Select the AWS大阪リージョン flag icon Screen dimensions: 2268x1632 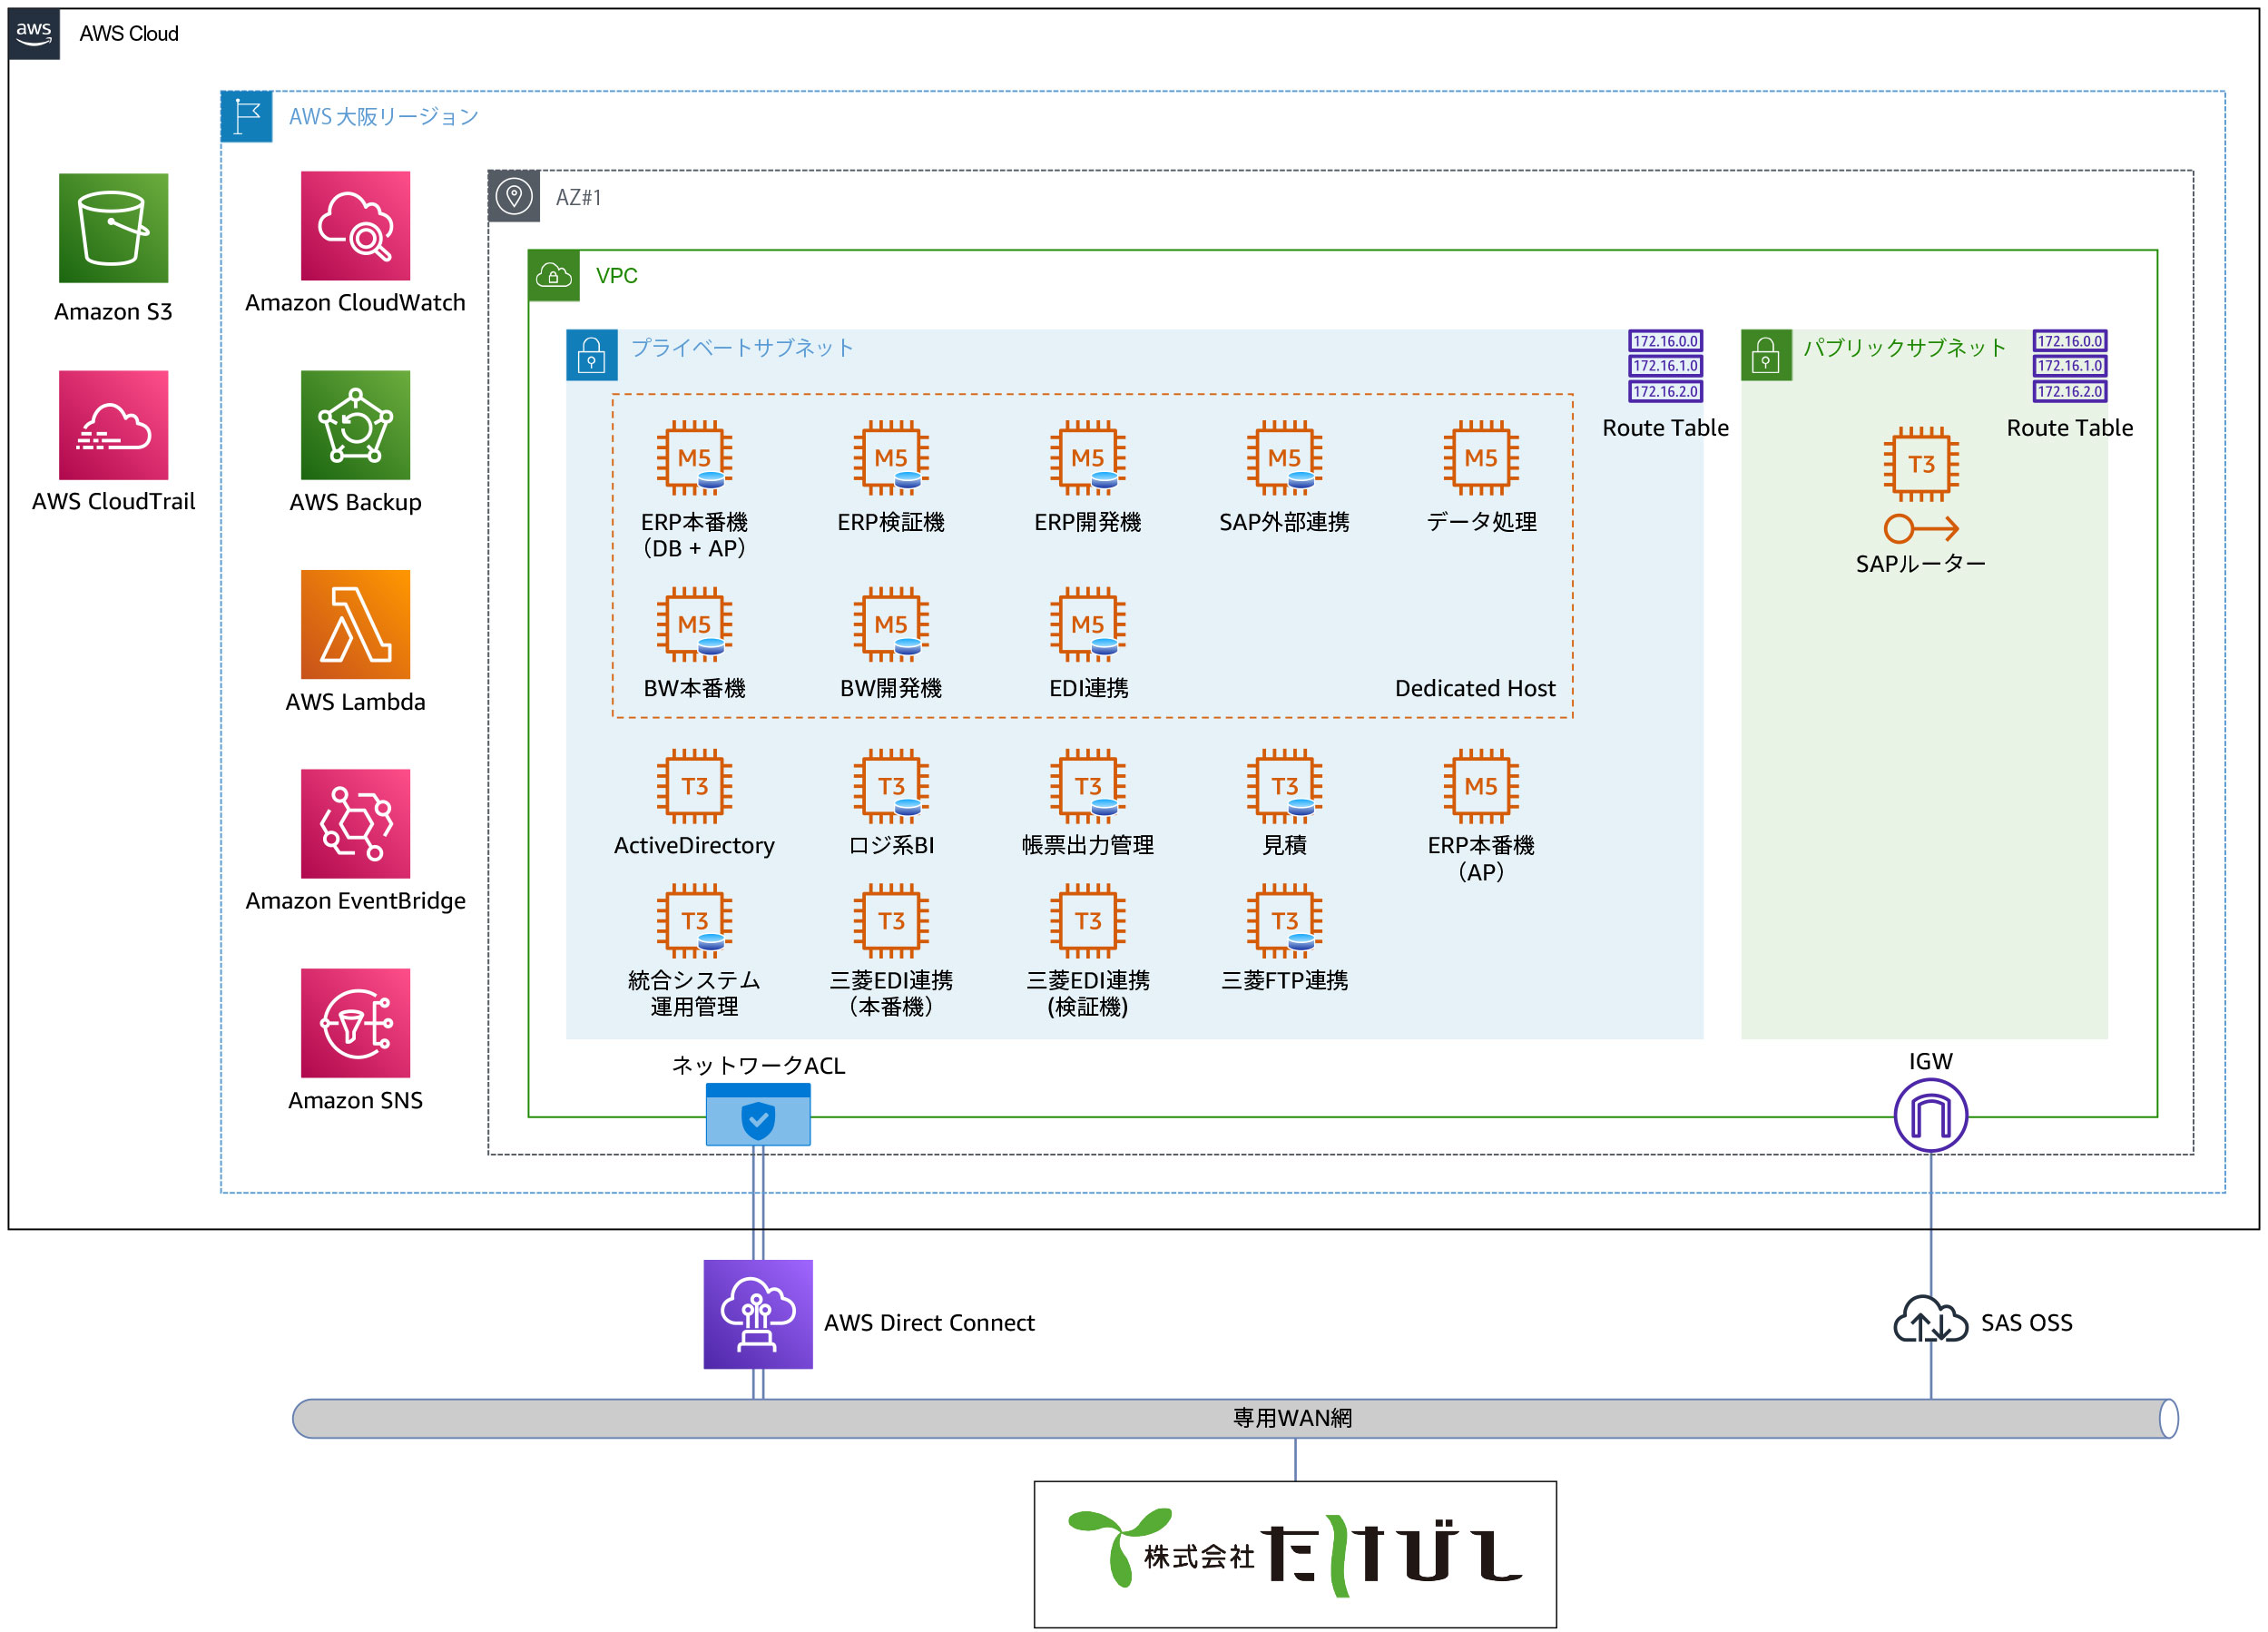(246, 116)
